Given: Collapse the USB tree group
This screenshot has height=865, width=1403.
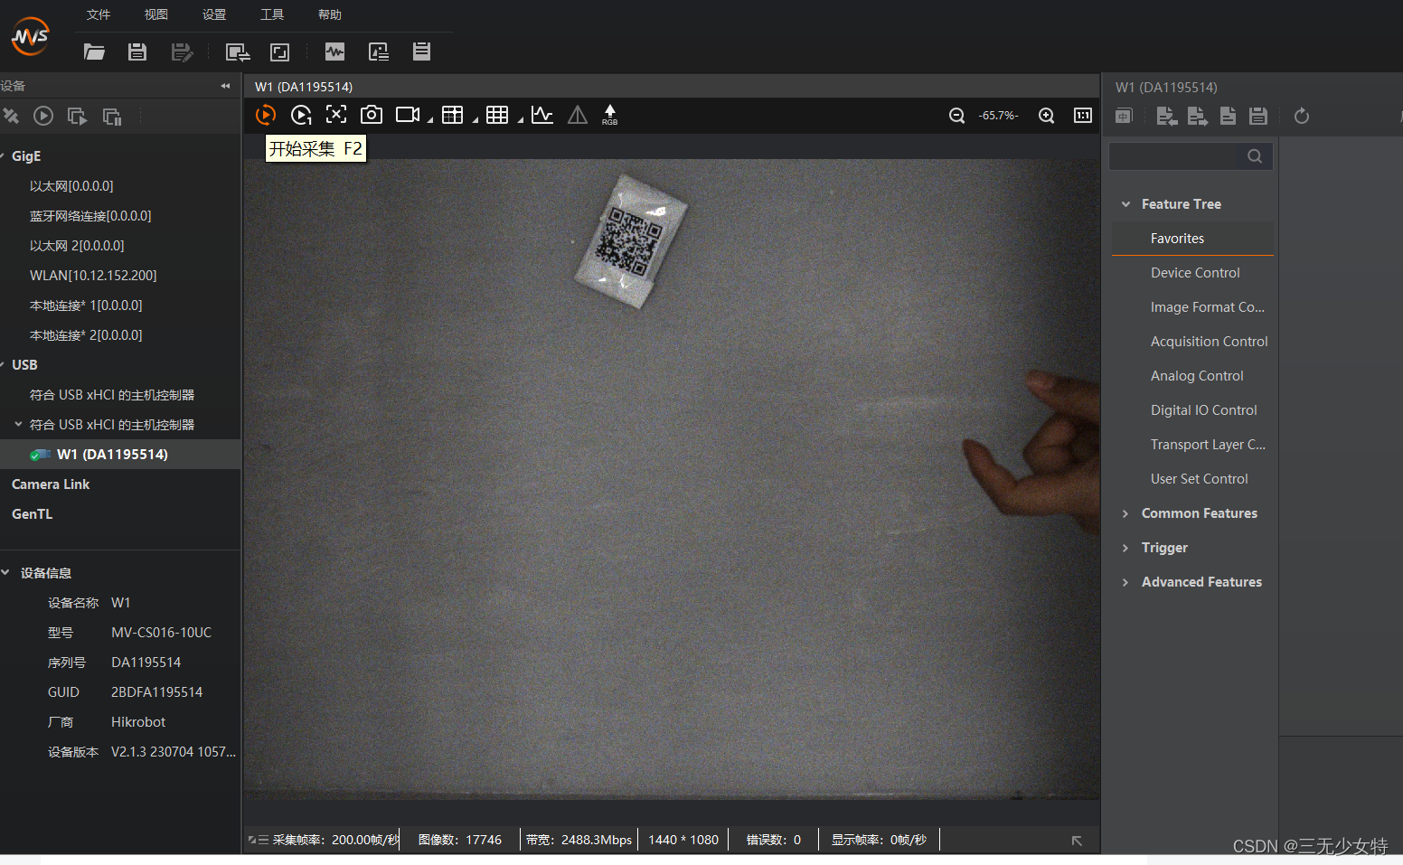Looking at the screenshot, I should [3, 365].
